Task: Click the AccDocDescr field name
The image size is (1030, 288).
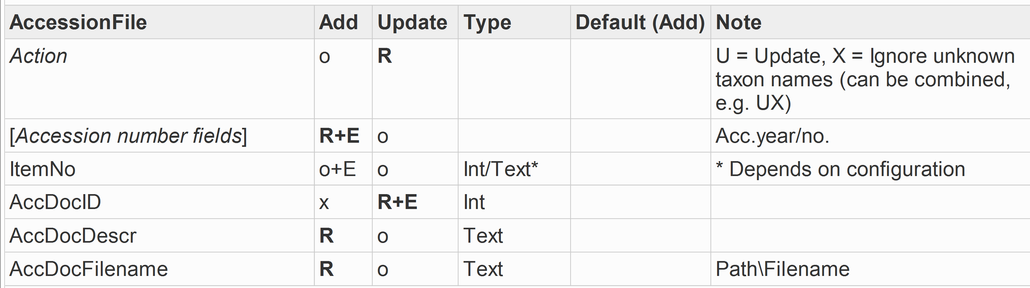Action: [73, 235]
